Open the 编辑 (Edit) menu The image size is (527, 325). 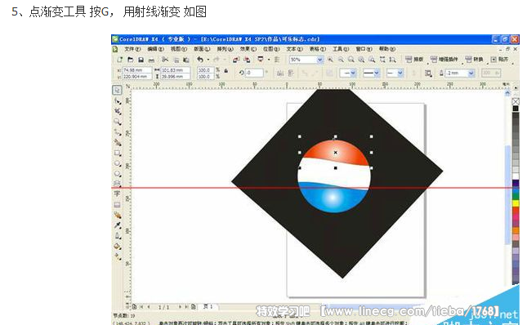(155, 49)
